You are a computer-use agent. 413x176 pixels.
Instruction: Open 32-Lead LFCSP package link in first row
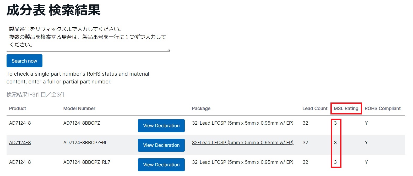242,123
